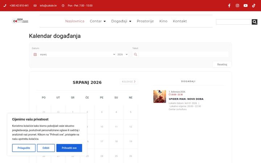Click the Centar za kulturu event location text
The width and height of the screenshot is (261, 163).
(177, 109)
